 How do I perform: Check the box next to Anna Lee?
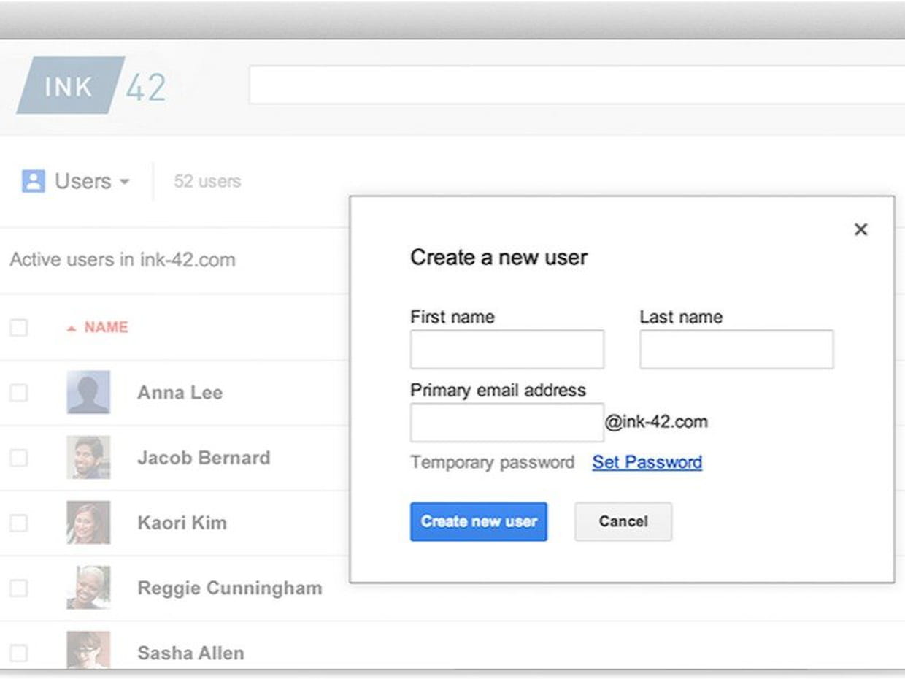pyautogui.click(x=19, y=393)
